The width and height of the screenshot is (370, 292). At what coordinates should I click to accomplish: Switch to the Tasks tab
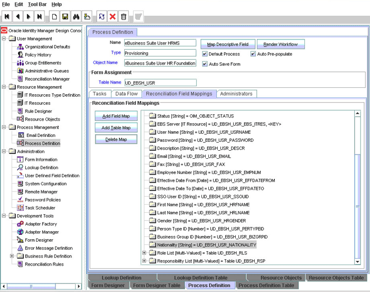pyautogui.click(x=99, y=94)
